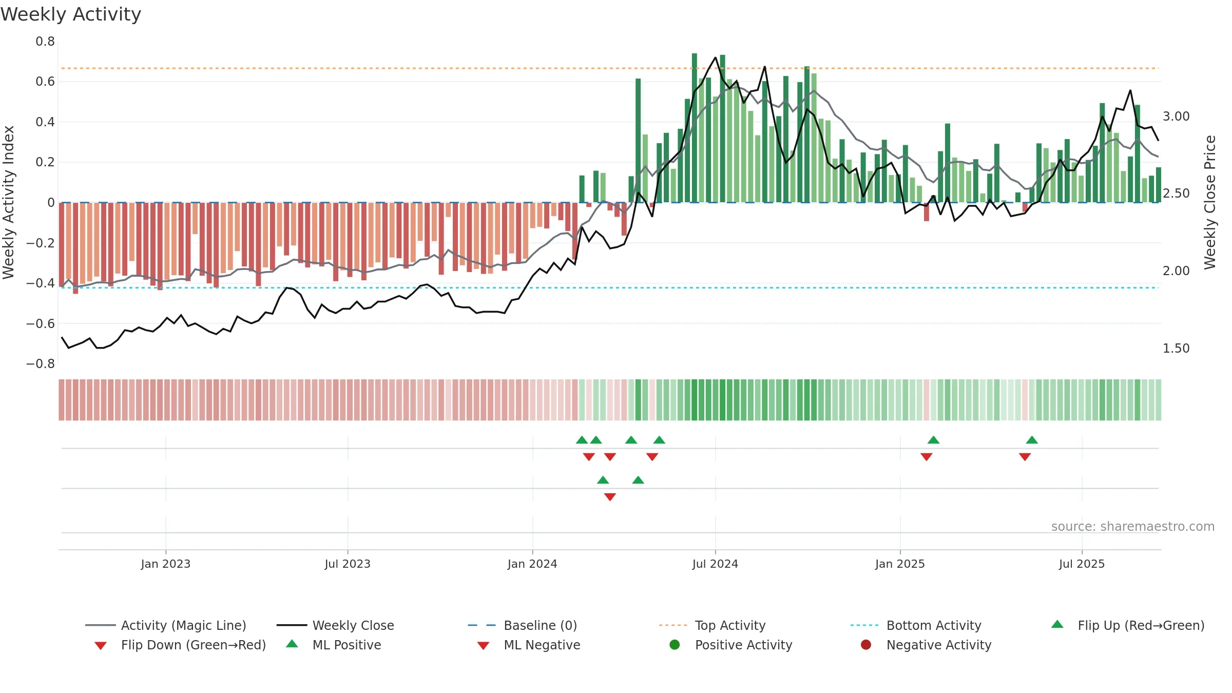Click the orange Top Activity threshold line
1232x693 pixels.
click(609, 68)
